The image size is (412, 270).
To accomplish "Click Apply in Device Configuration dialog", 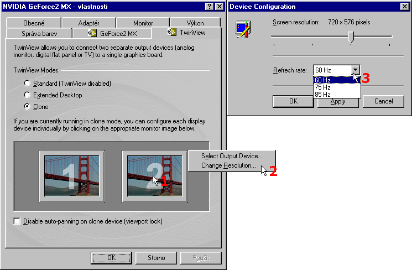I will click(x=338, y=102).
